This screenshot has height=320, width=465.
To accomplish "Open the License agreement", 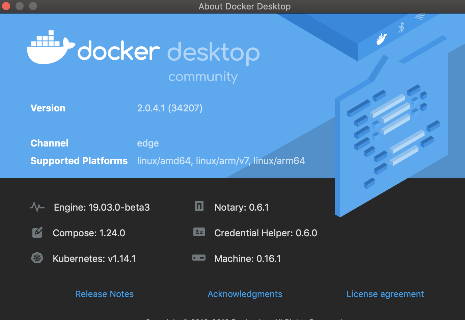I will coord(385,294).
